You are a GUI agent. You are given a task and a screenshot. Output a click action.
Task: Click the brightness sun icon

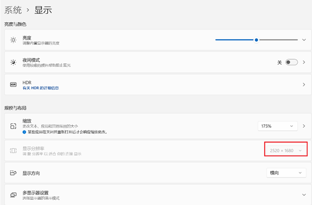(x=13, y=40)
